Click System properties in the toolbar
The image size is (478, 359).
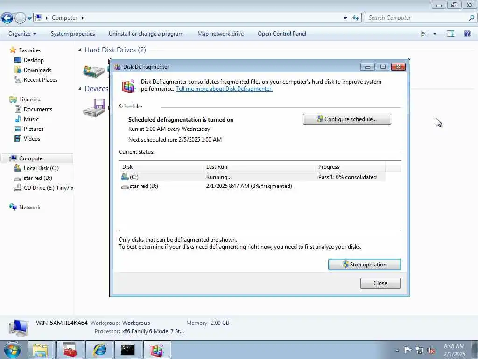[x=72, y=34]
